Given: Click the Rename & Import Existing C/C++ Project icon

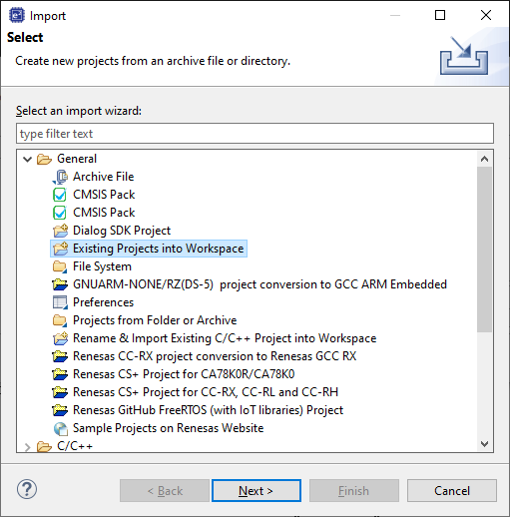Looking at the screenshot, I should pyautogui.click(x=60, y=338).
